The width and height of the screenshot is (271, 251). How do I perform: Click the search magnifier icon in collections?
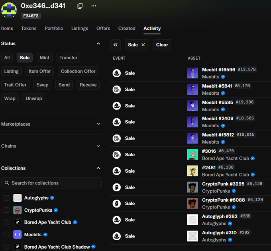click(x=7, y=183)
